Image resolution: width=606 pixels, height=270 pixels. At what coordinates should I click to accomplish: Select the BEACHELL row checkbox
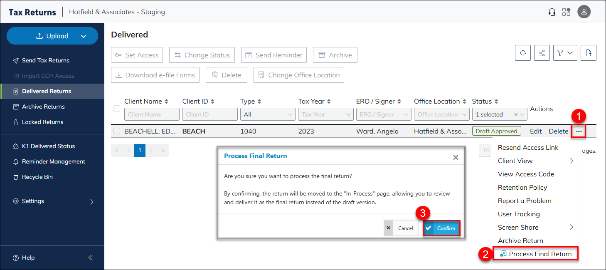pyautogui.click(x=117, y=131)
